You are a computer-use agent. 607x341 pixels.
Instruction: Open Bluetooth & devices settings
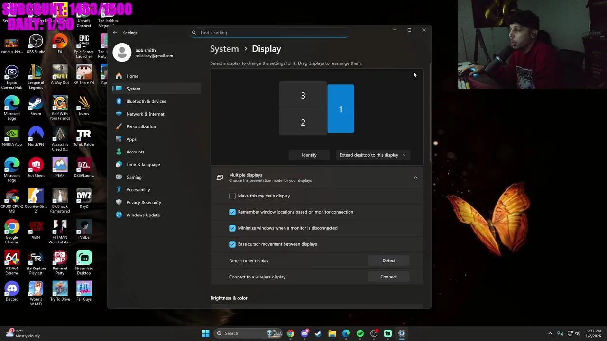tap(157, 101)
